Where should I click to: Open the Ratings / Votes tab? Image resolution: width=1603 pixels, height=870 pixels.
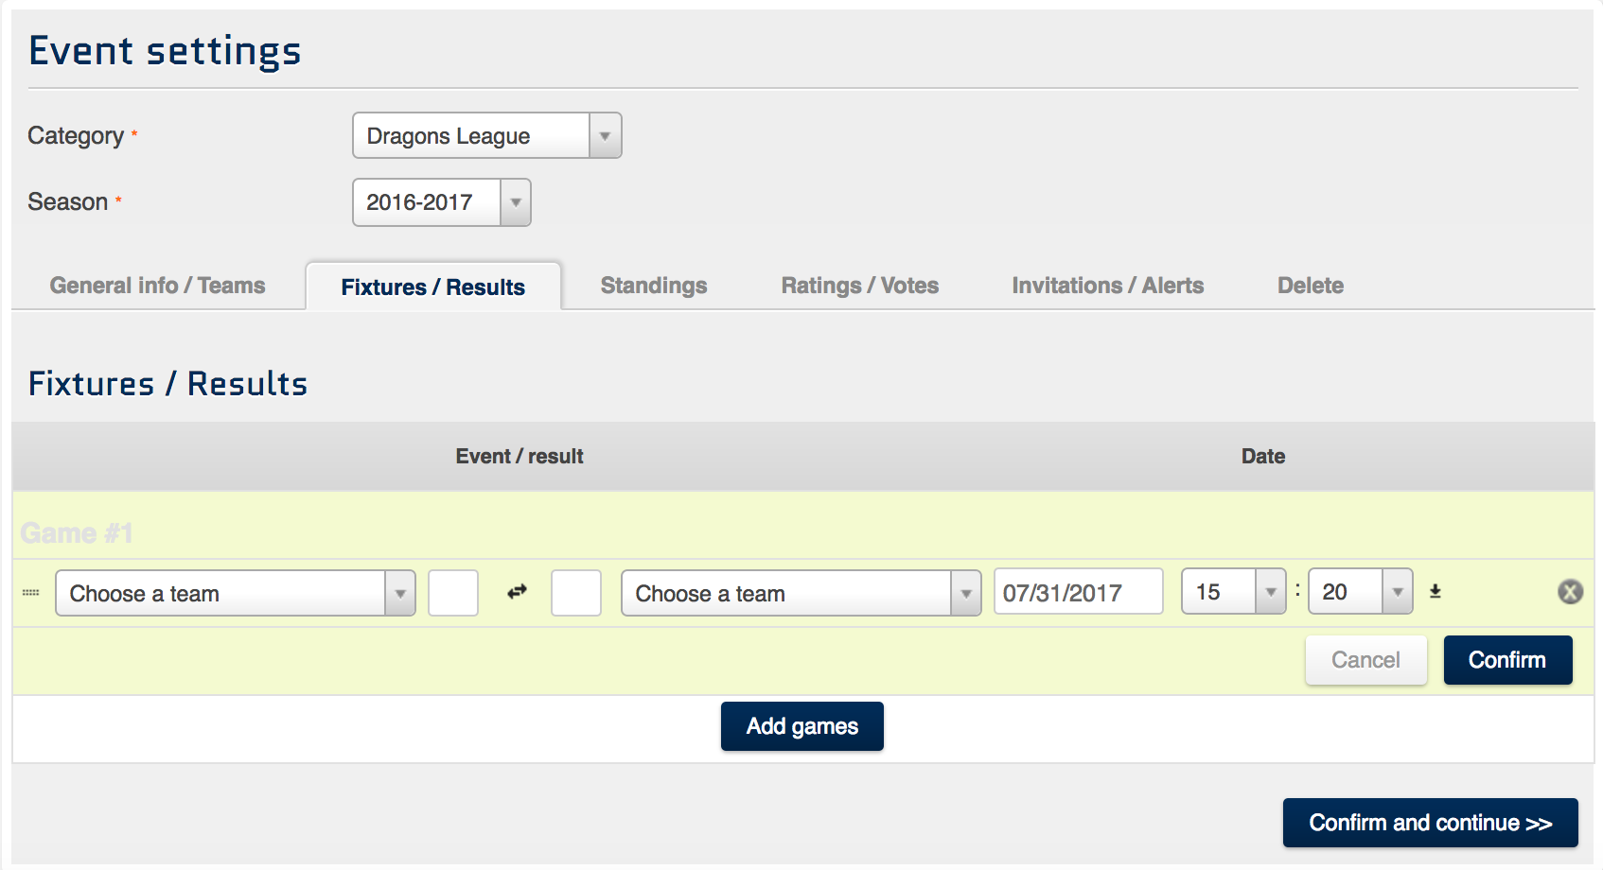(x=859, y=286)
